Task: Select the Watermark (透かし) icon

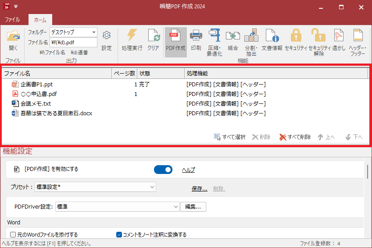Action: click(x=339, y=35)
